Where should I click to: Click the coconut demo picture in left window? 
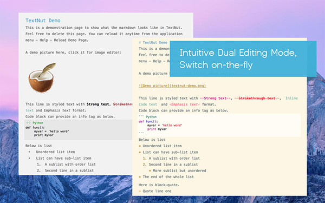tap(42, 77)
